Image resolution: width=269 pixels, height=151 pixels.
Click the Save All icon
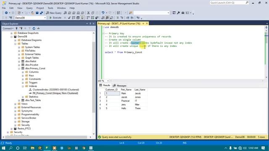pos(41,13)
